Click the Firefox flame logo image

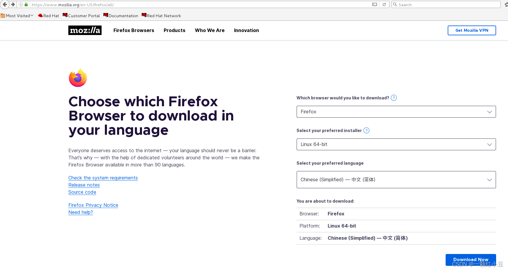(78, 78)
